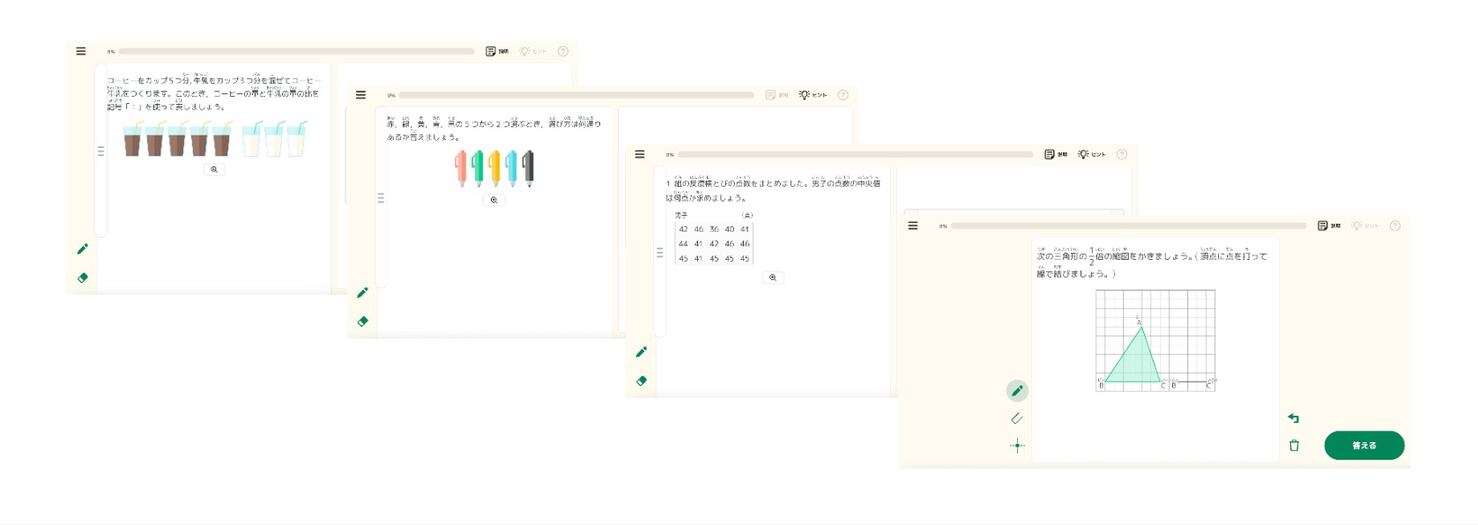Click the progress bar in the triangle window
The image size is (1478, 525).
tap(1127, 226)
